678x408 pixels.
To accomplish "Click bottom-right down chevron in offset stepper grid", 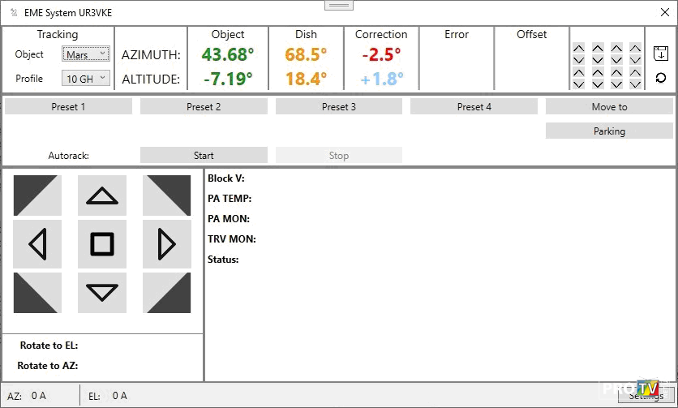I will pyautogui.click(x=635, y=84).
